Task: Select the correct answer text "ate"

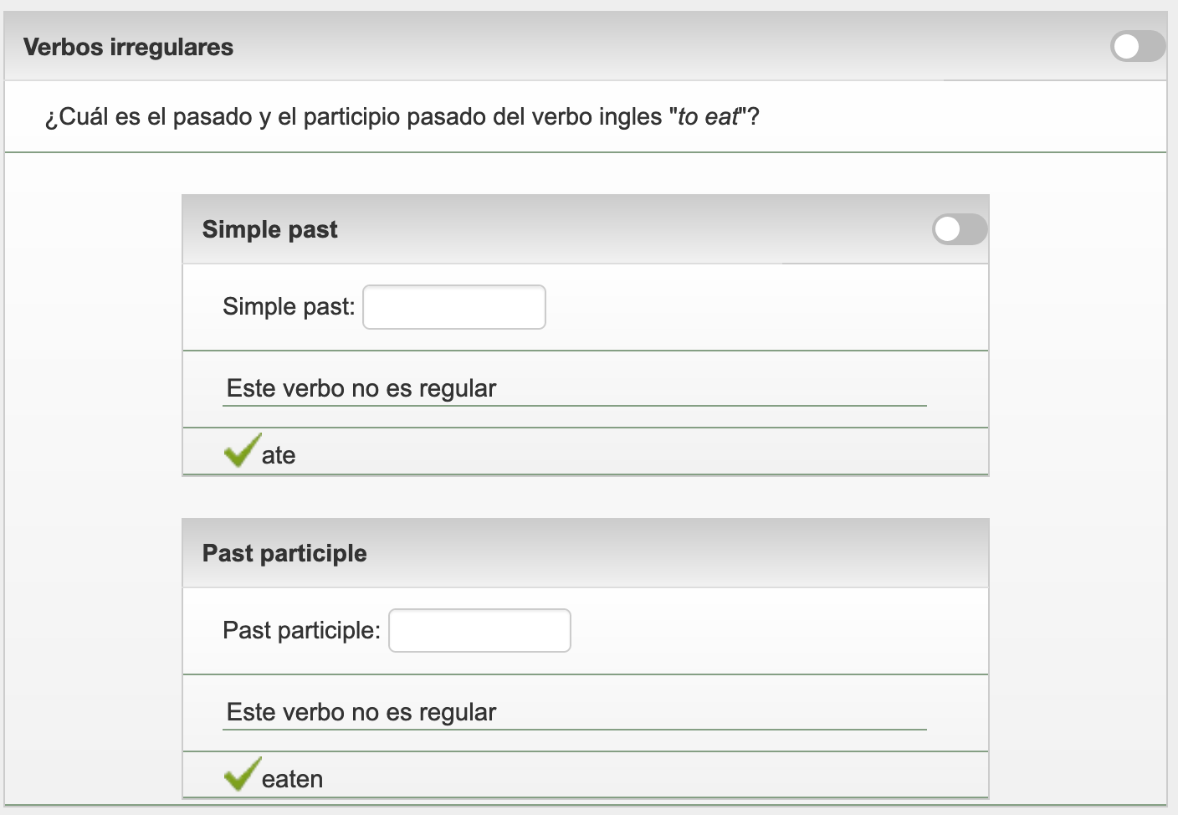Action: click(279, 455)
